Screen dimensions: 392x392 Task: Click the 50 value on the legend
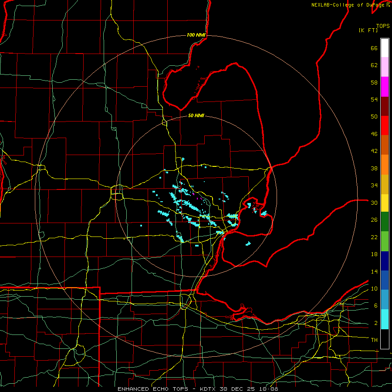[374, 117]
